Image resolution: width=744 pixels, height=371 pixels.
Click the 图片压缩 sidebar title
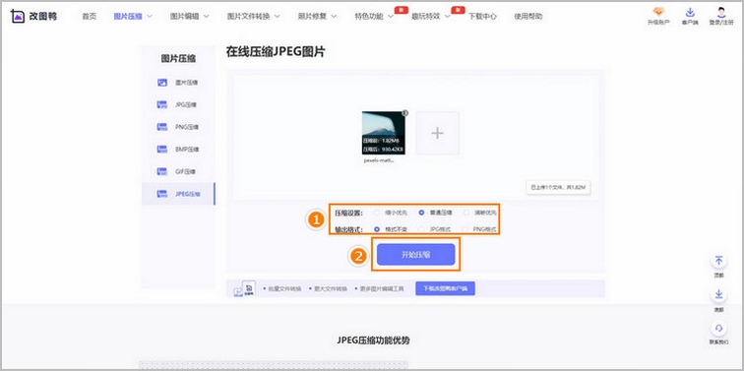pyautogui.click(x=178, y=59)
